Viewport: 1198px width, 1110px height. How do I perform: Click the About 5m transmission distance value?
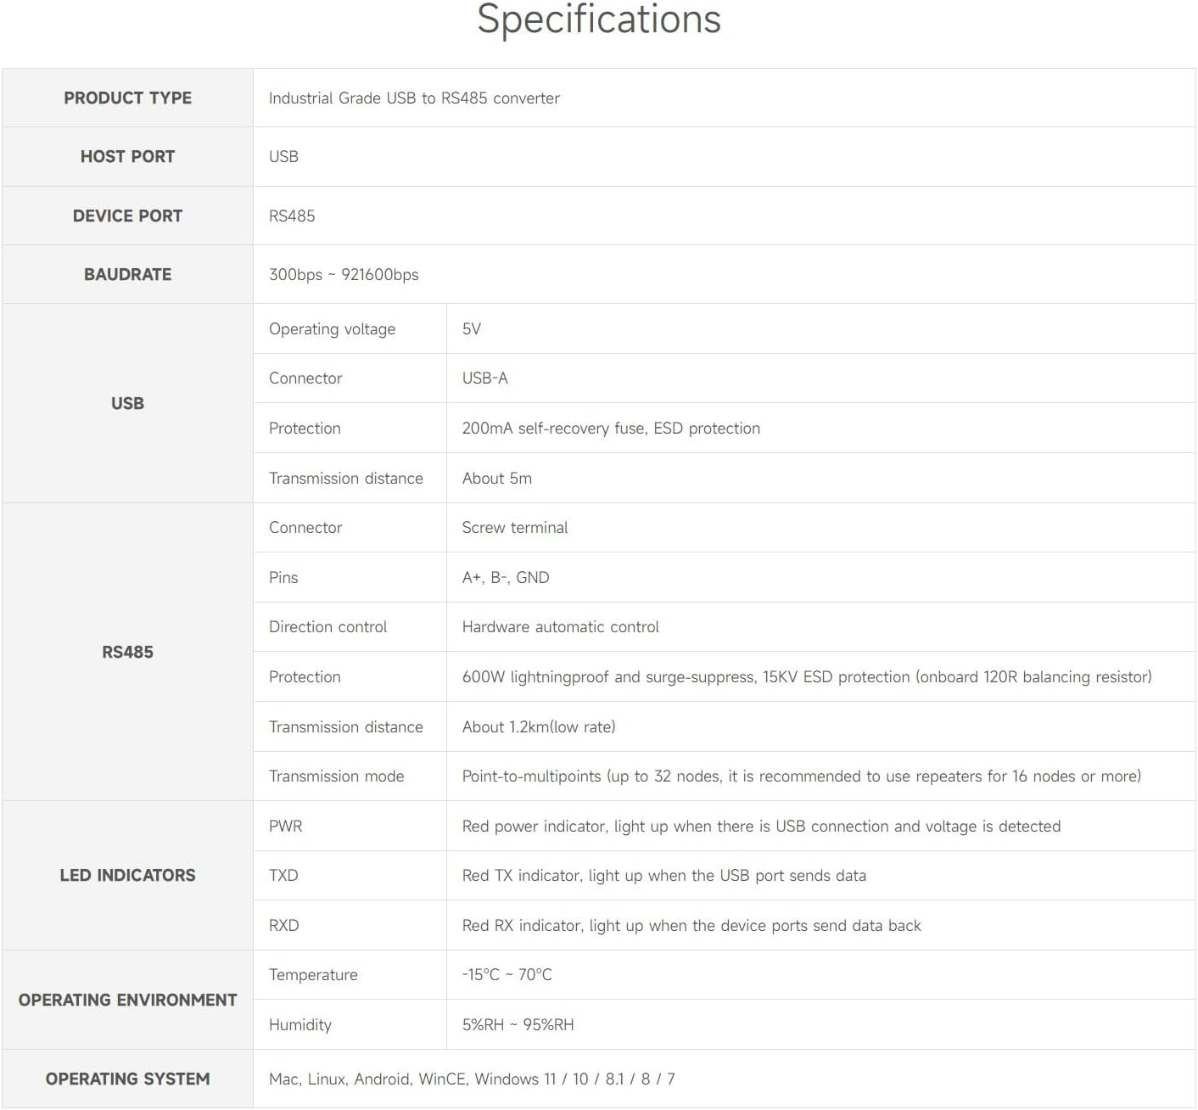point(496,478)
